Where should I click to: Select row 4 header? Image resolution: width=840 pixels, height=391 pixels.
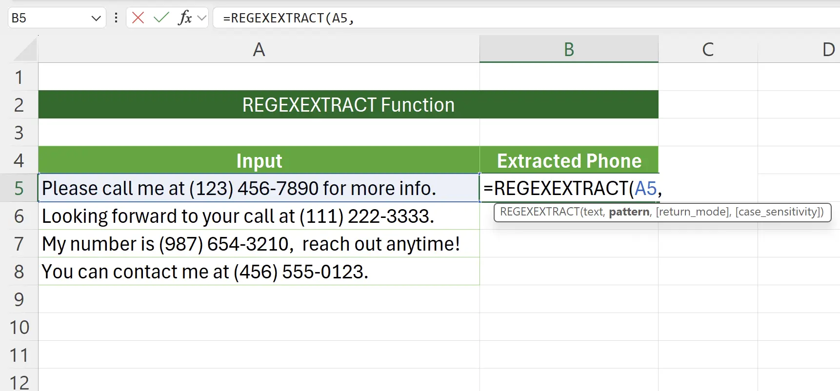[19, 160]
